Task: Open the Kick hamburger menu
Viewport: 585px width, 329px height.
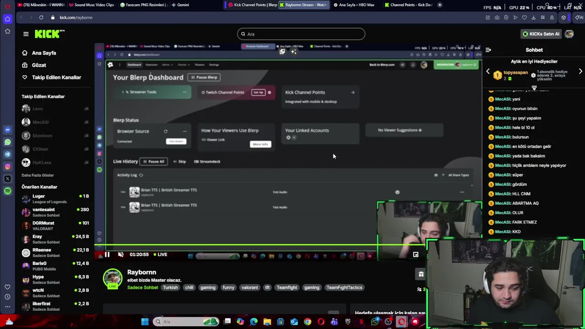Action: point(26,34)
